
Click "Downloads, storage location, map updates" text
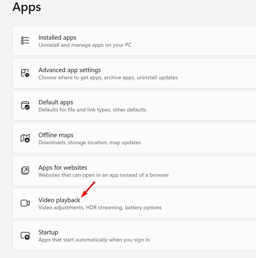[x=89, y=142]
